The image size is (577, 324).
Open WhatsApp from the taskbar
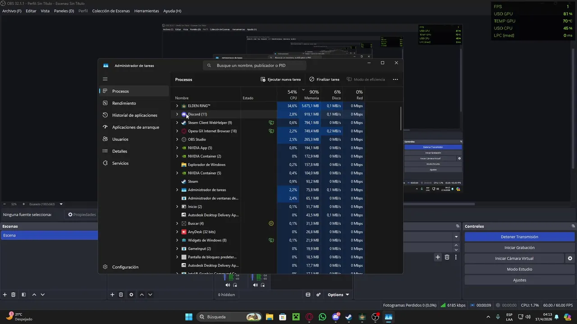[x=322, y=317]
